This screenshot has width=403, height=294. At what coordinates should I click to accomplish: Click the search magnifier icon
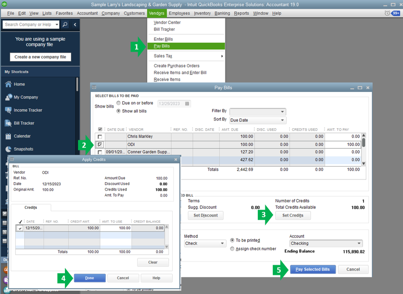point(65,25)
